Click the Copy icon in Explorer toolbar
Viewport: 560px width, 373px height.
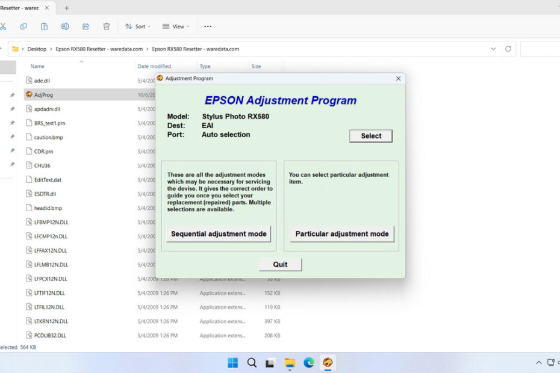coord(23,26)
